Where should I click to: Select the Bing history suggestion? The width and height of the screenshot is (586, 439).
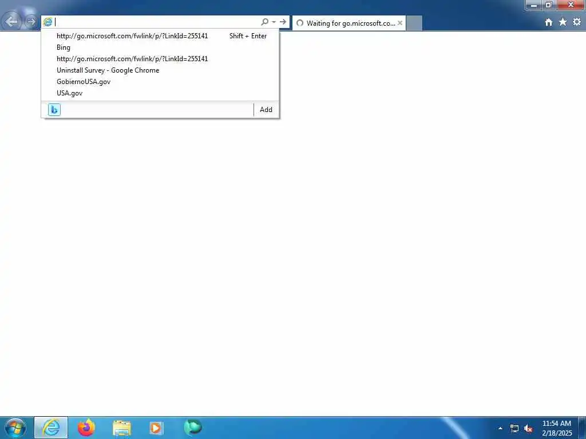(x=160, y=47)
